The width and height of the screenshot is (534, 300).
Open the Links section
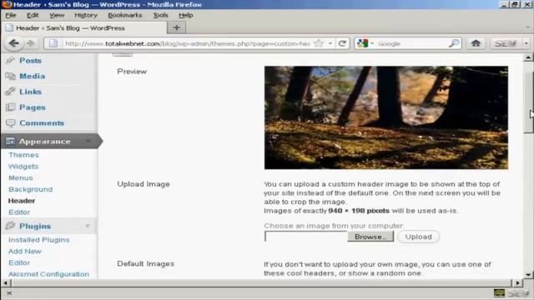pyautogui.click(x=30, y=92)
